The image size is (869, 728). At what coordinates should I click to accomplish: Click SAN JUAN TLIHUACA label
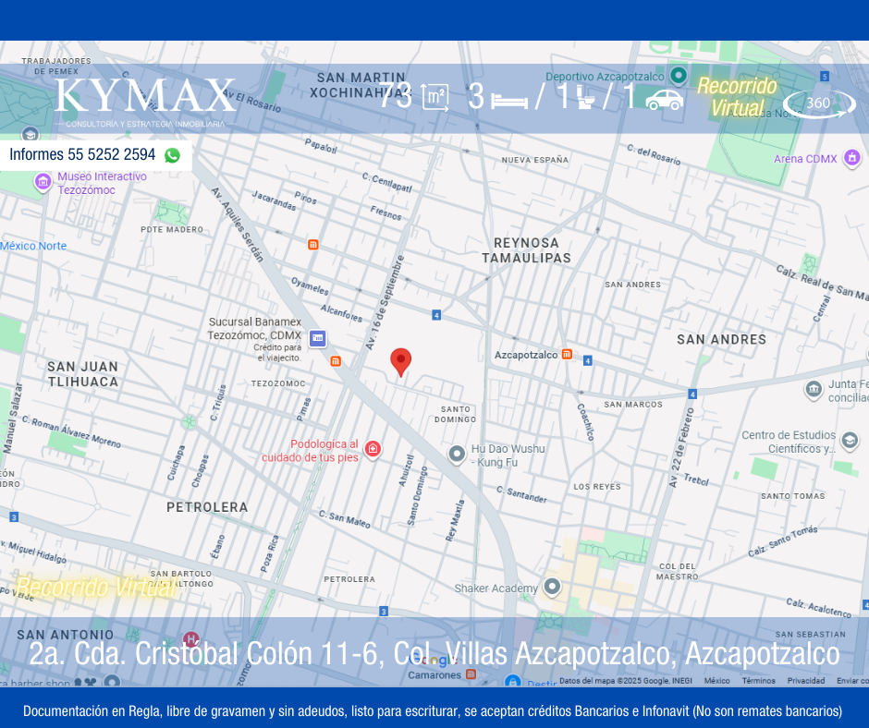click(x=82, y=374)
